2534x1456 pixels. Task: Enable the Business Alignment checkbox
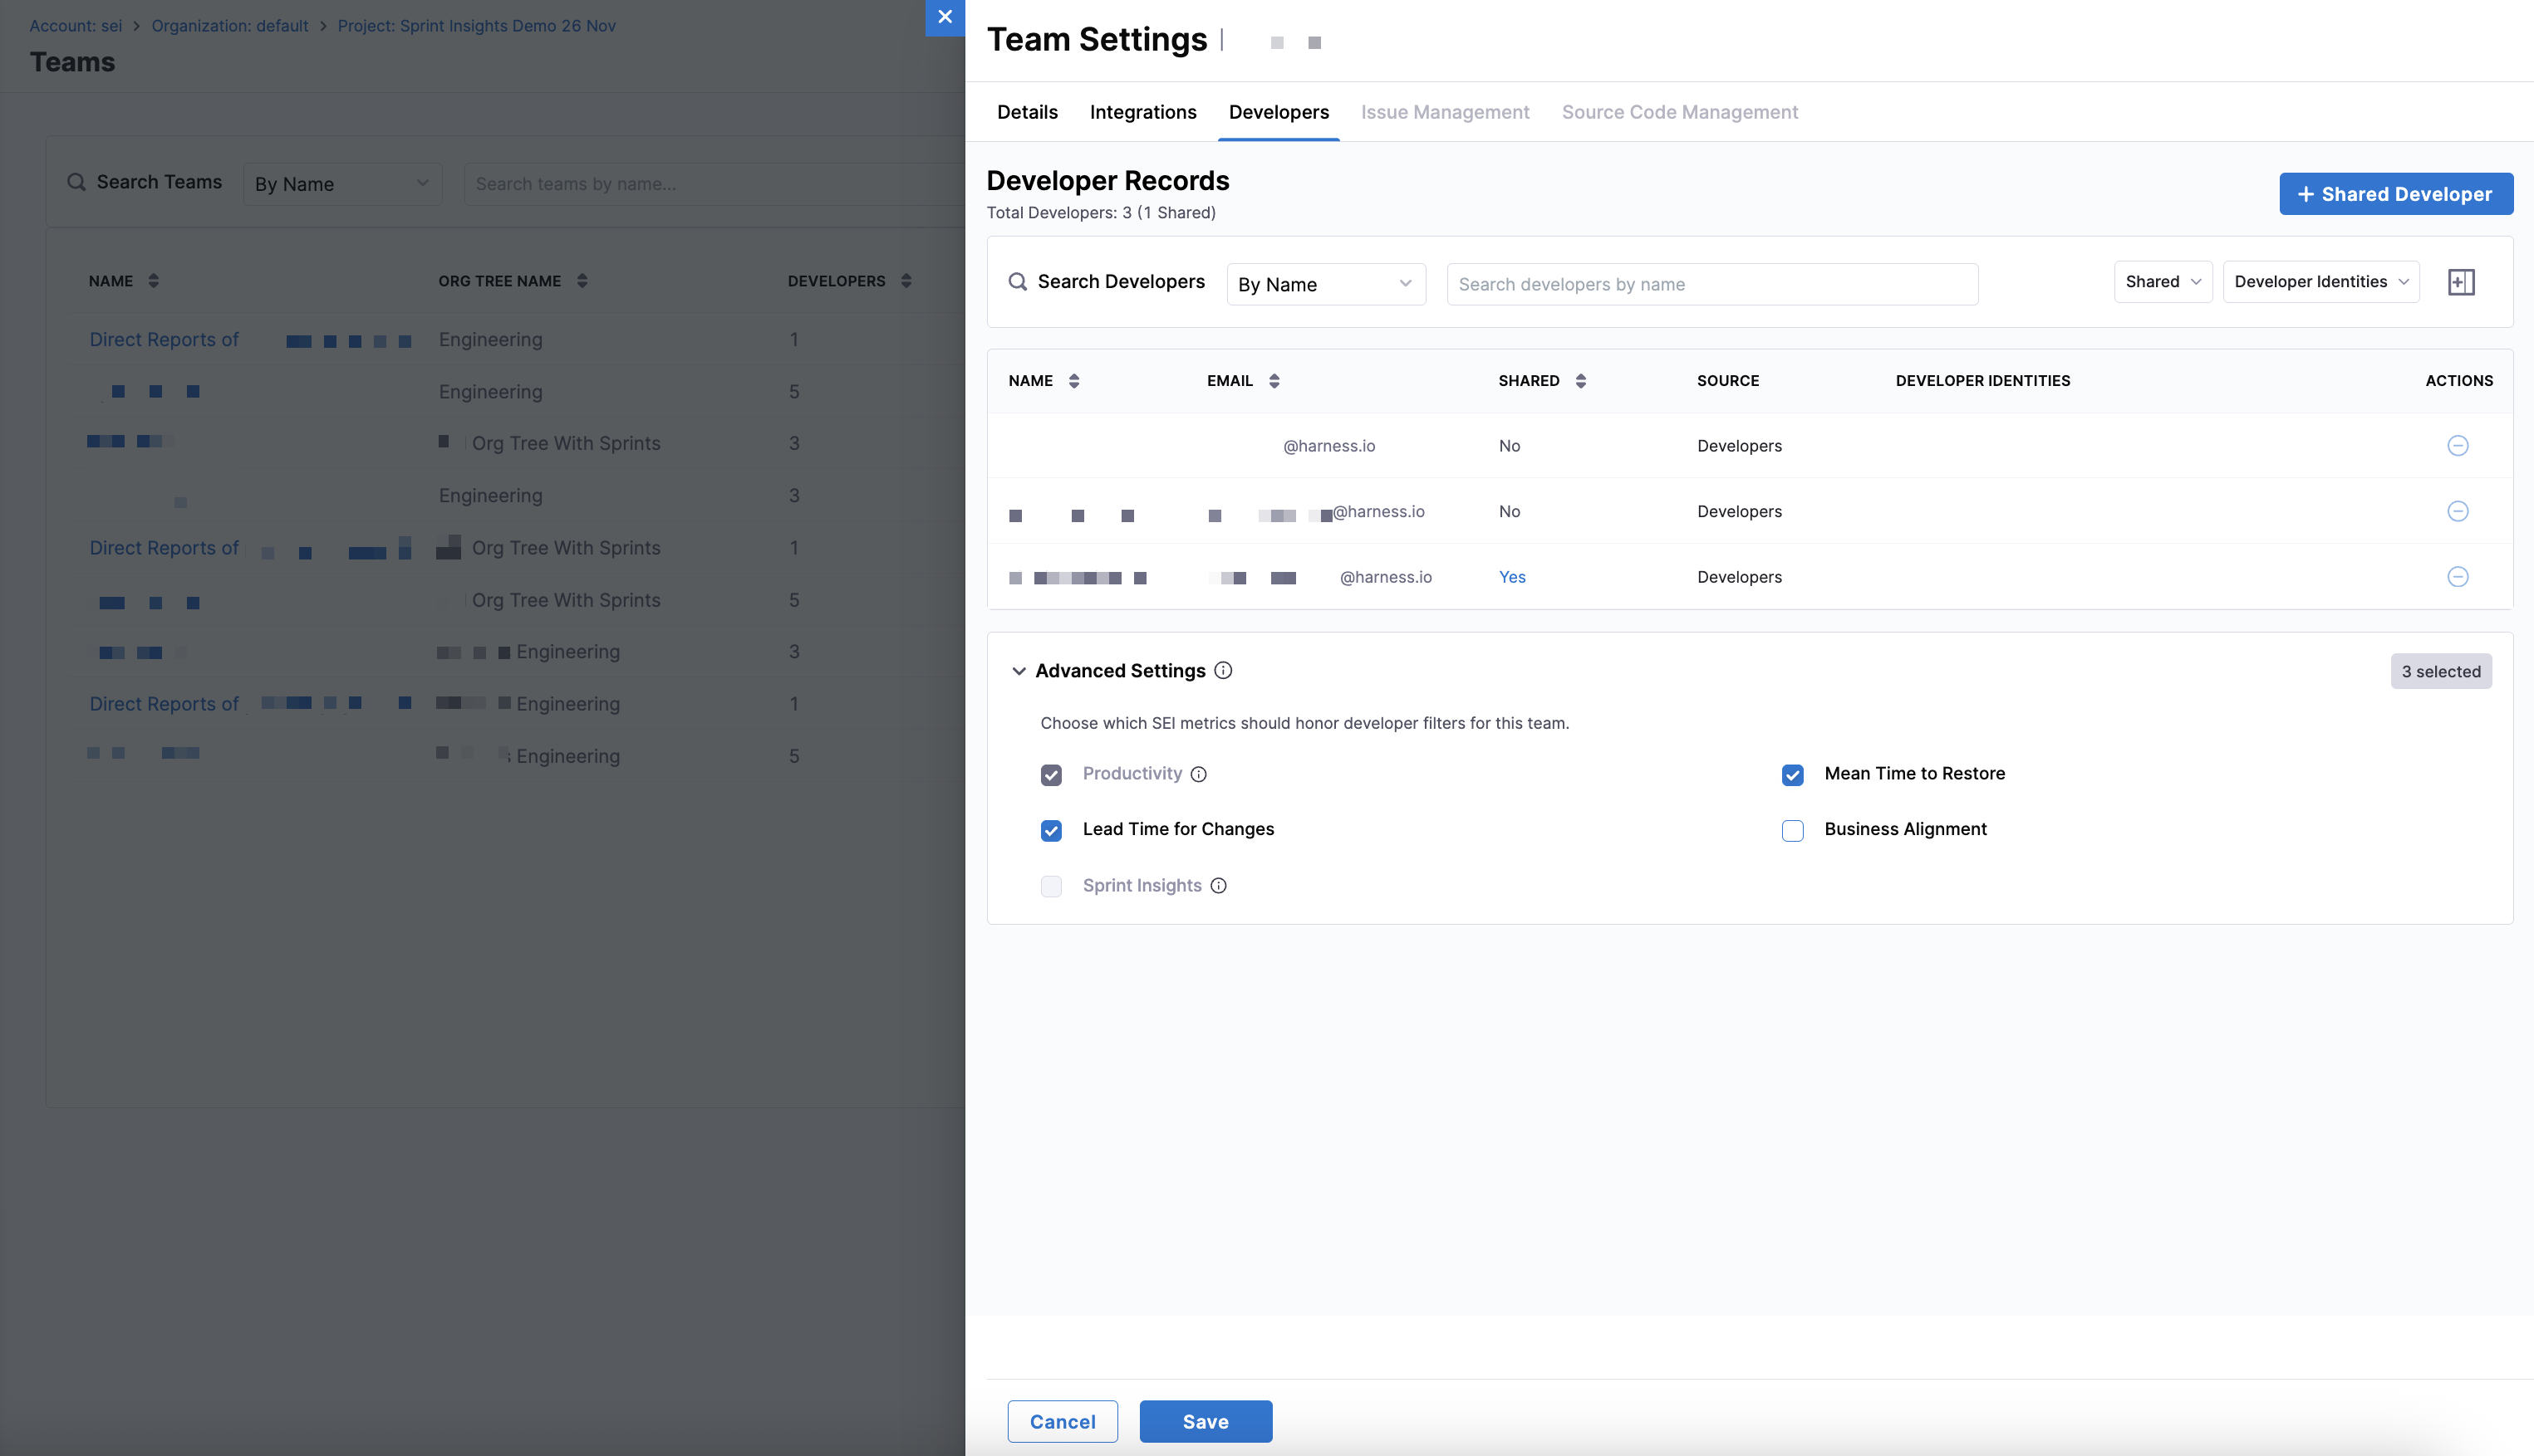tap(1792, 831)
